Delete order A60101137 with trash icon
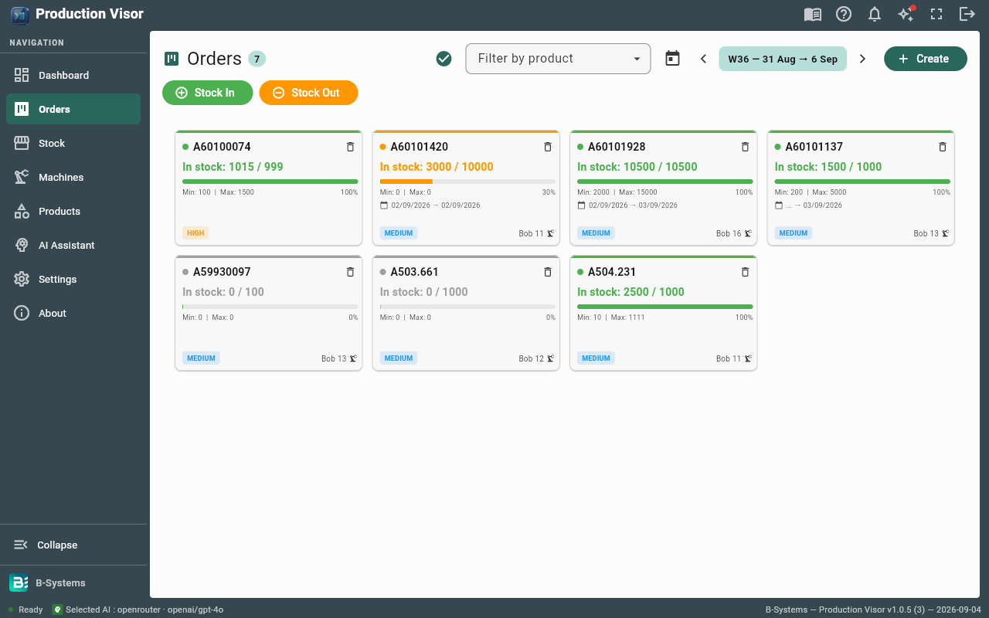 pos(942,147)
